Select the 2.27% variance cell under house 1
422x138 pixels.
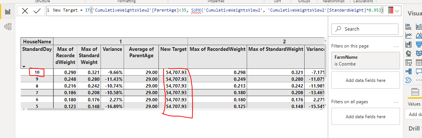(x=112, y=99)
